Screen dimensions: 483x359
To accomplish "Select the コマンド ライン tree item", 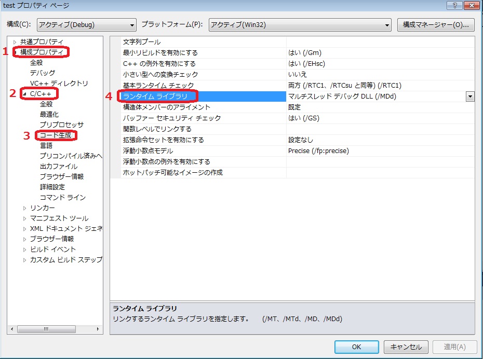I will 63,198.
